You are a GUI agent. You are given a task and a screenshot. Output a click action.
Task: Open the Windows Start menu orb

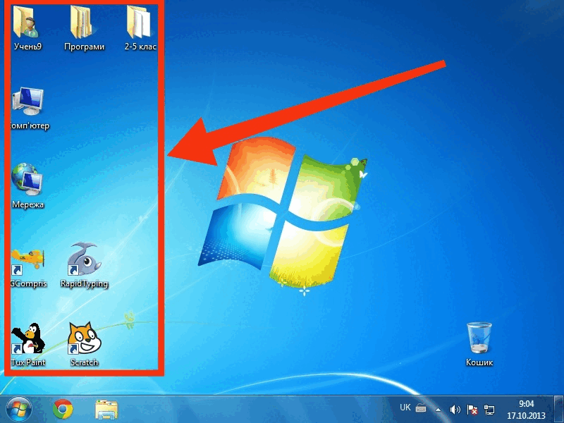pos(19,410)
